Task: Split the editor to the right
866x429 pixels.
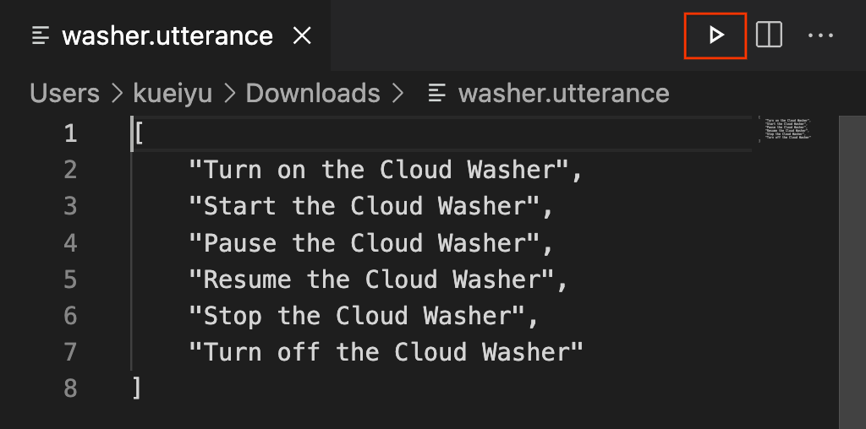Action: point(769,35)
